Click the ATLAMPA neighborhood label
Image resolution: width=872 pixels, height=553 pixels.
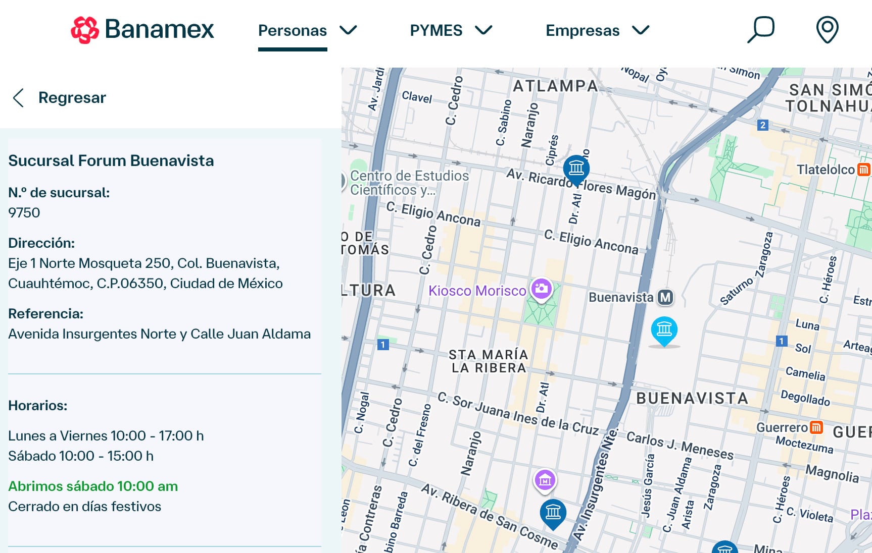coord(556,86)
